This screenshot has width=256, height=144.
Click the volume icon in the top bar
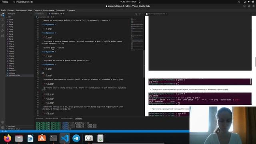249,2
